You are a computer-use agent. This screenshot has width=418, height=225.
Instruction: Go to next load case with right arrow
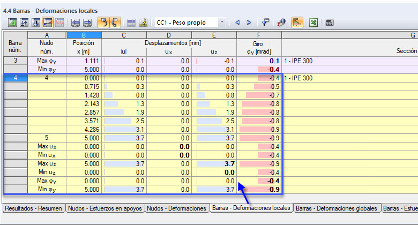(249, 22)
